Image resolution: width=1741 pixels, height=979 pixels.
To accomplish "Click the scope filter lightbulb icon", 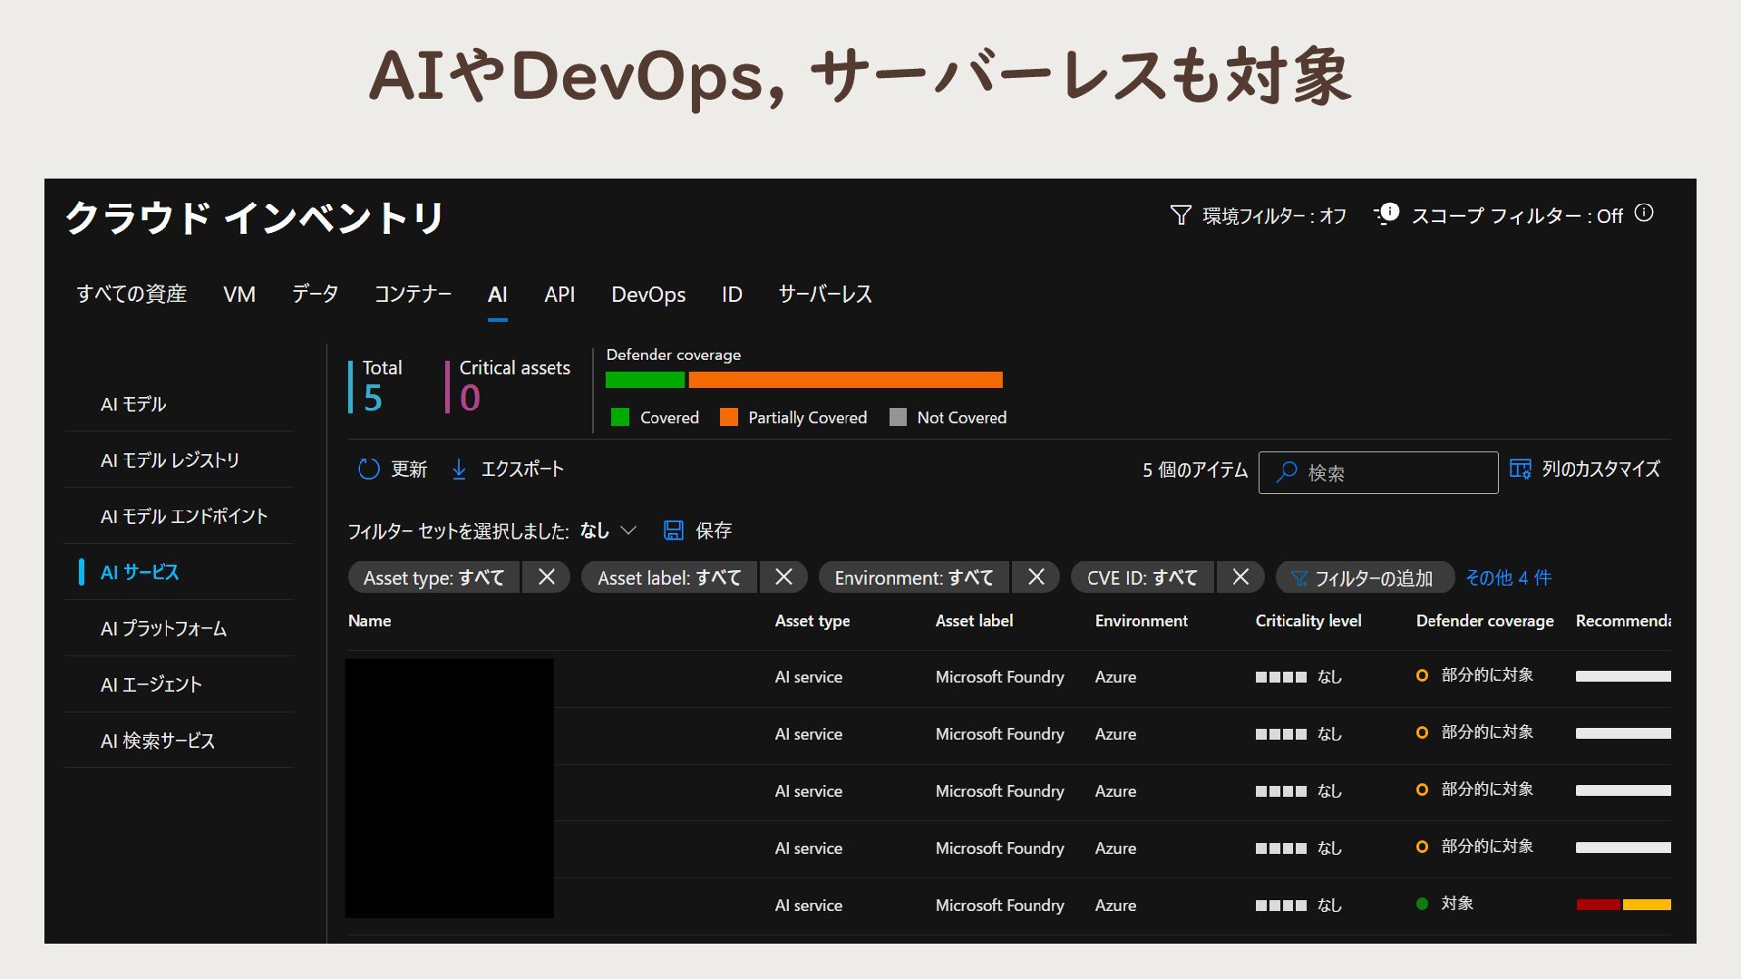I will [1386, 215].
